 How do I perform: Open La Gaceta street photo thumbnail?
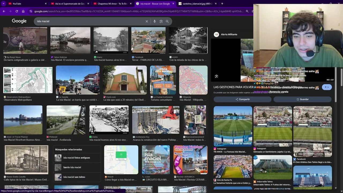(x=78, y=80)
